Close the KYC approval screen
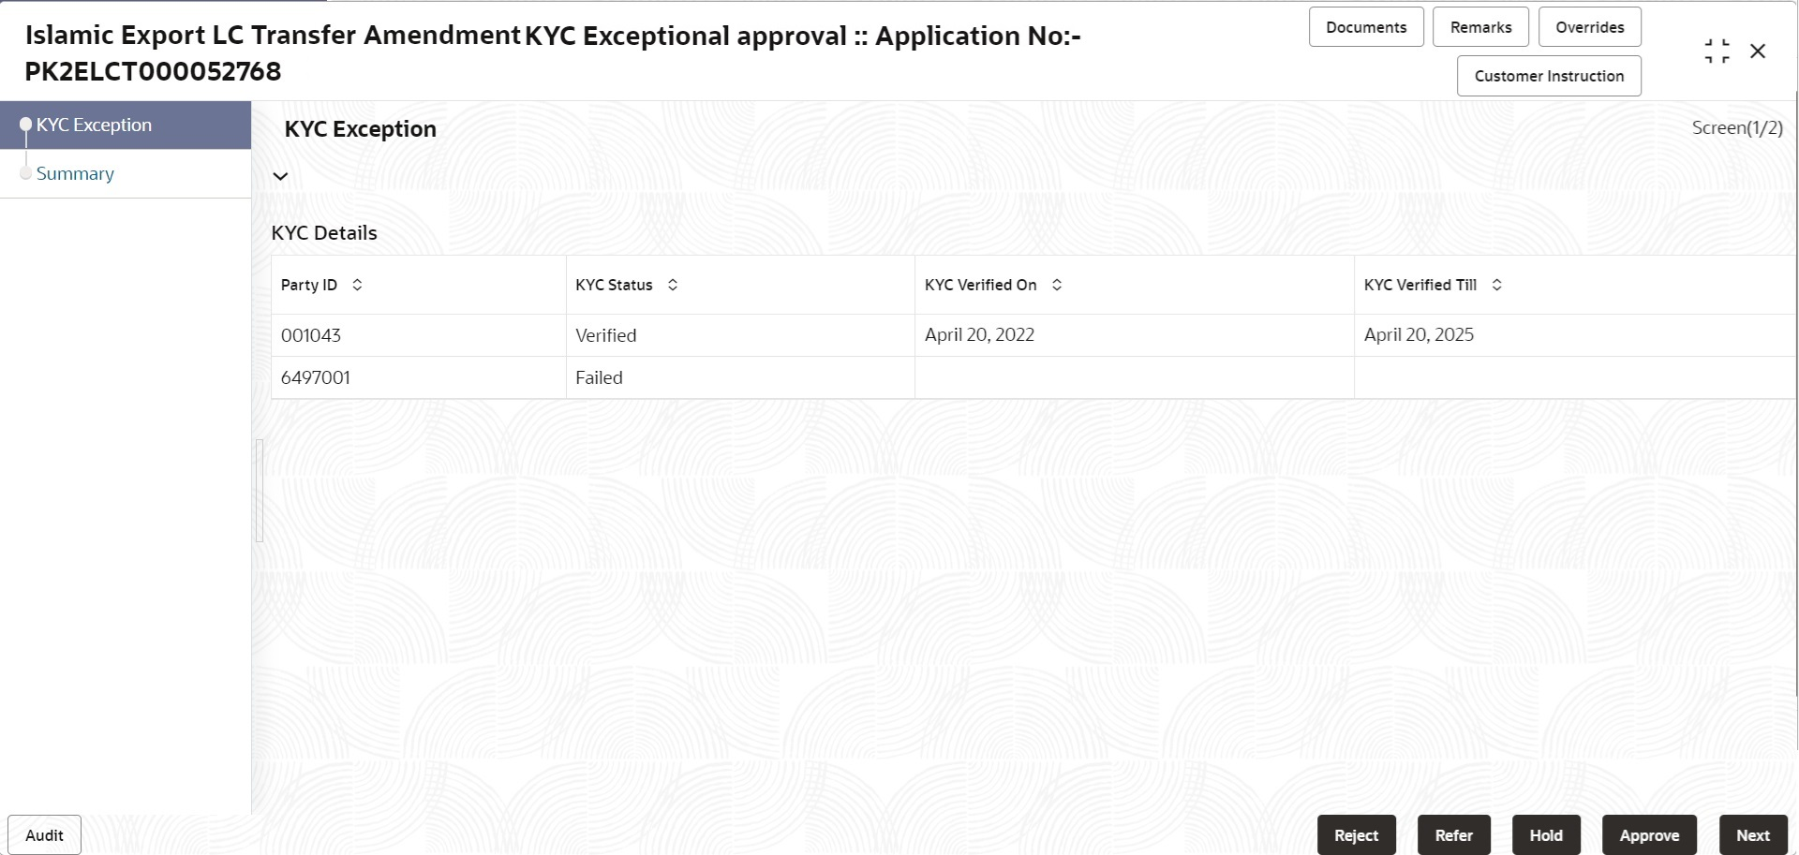Screen dimensions: 1799x855 1760,51
